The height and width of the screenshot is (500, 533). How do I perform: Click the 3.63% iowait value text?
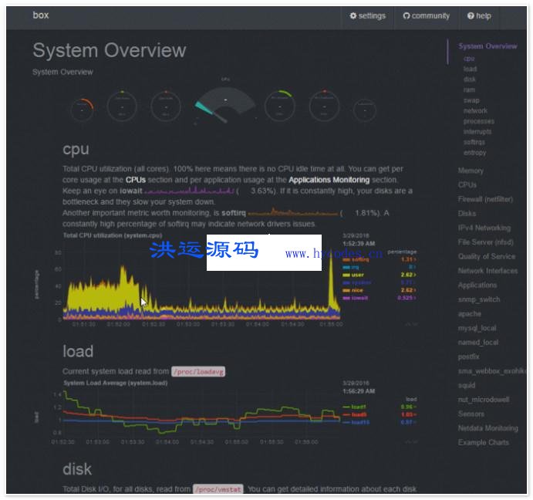[x=263, y=191]
